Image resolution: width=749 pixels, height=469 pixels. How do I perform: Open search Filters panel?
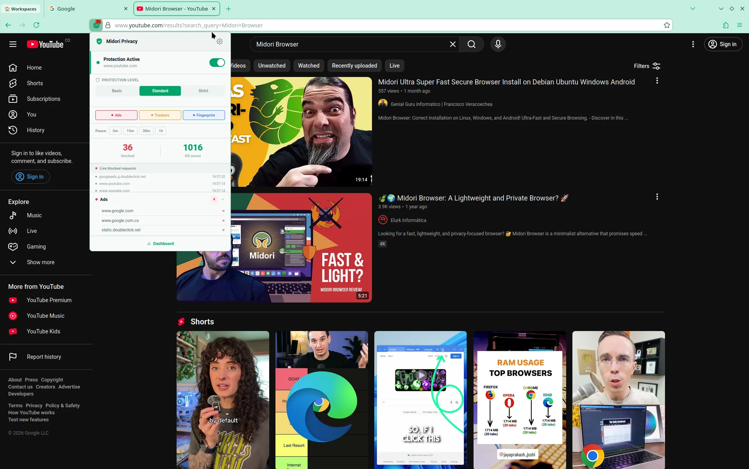647,66
